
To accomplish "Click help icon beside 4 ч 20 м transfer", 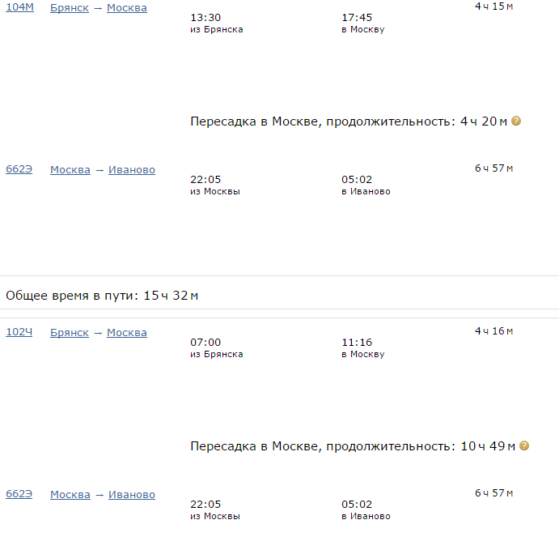I will (x=516, y=121).
